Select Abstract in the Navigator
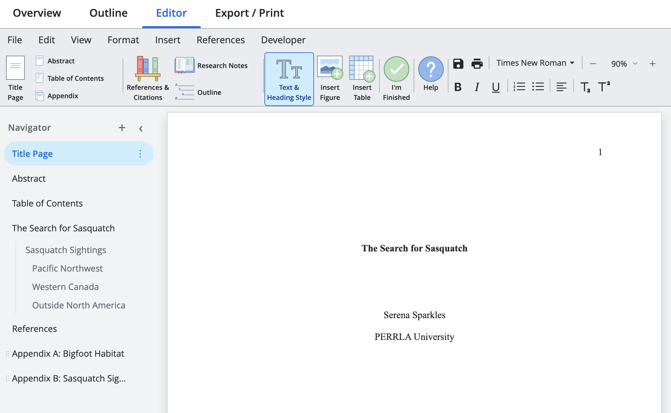Viewport: 671px width, 413px height. tap(29, 178)
